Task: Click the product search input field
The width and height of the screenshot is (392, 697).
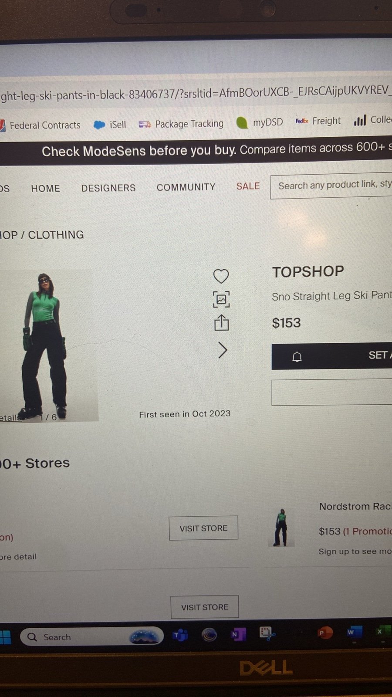Action: (x=331, y=186)
